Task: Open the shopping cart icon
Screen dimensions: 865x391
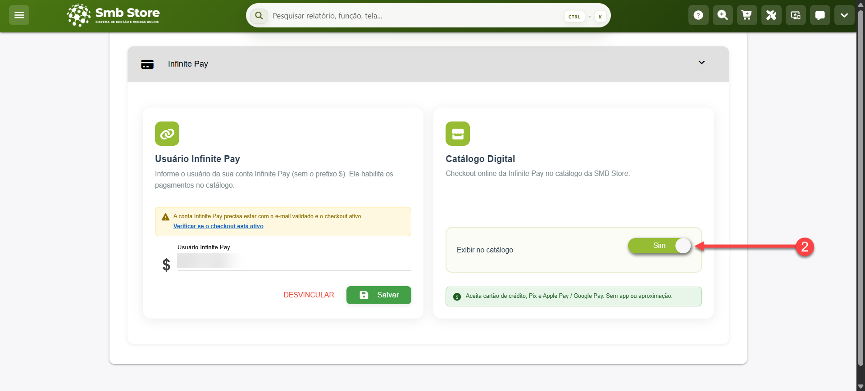Action: point(747,15)
